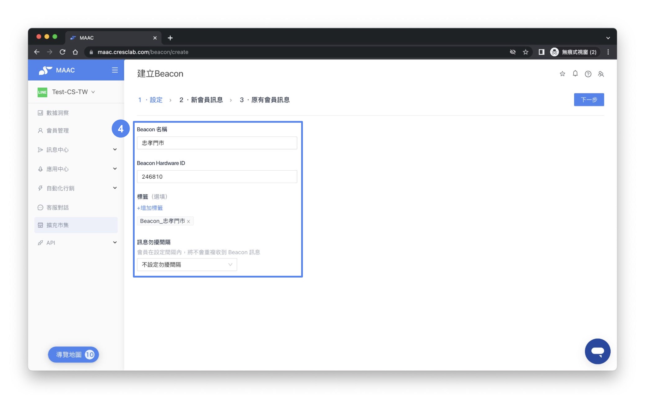
Task: Open the 導覽地圖 guide button
Action: pyautogui.click(x=73, y=355)
